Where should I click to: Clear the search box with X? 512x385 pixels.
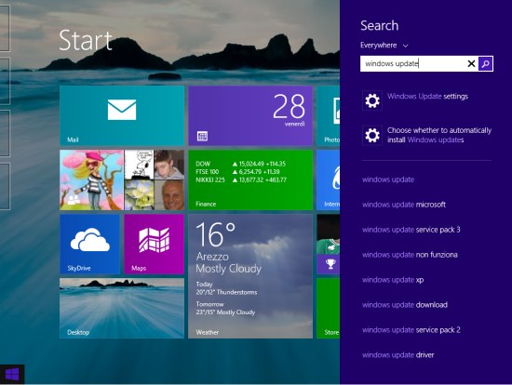[x=471, y=63]
